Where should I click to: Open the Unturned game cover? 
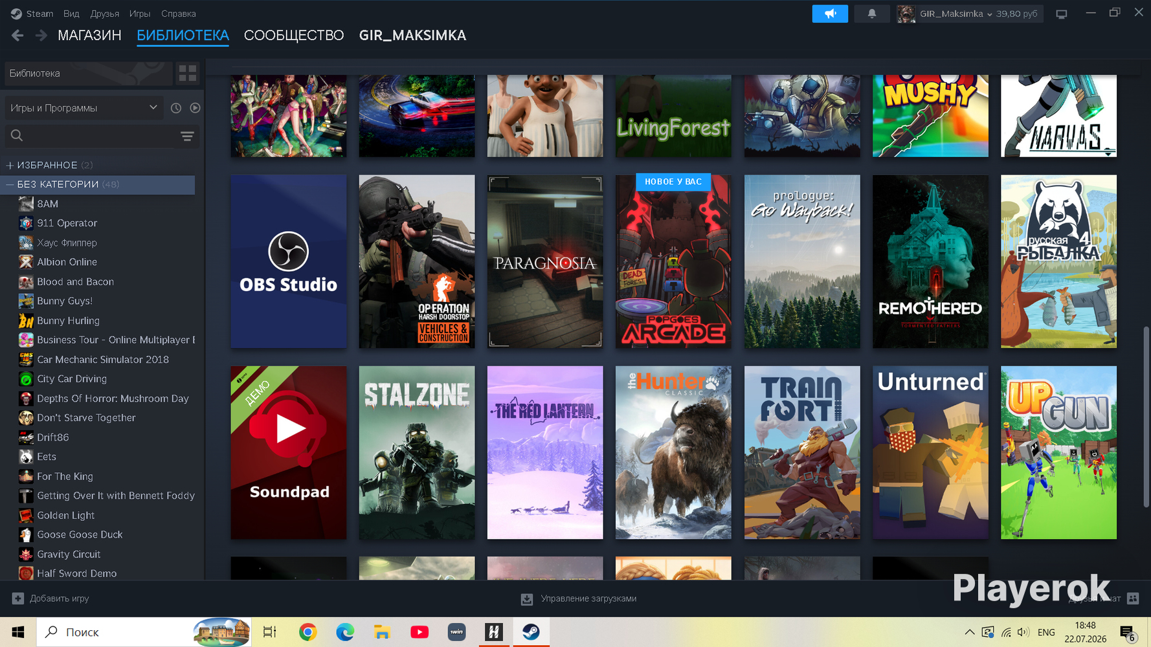point(930,453)
